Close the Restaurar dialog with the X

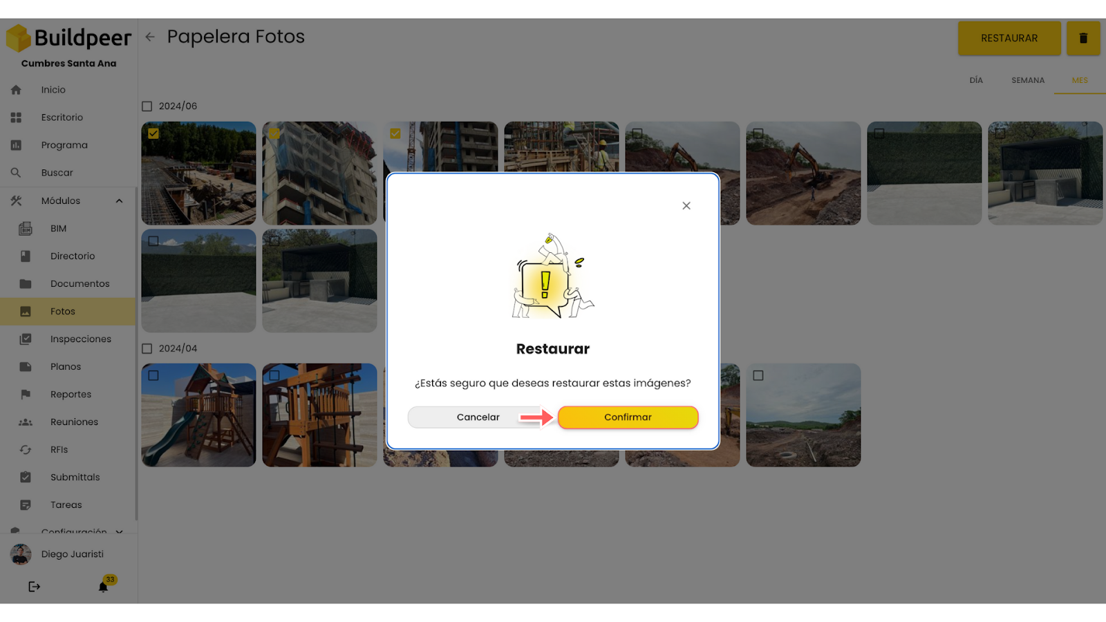[686, 206]
